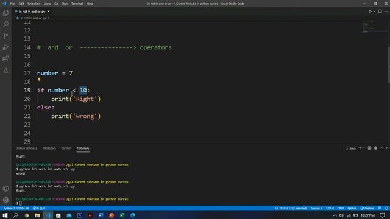Open the Source Control view
Viewport: 390px width, 219px height.
[x=5, y=35]
